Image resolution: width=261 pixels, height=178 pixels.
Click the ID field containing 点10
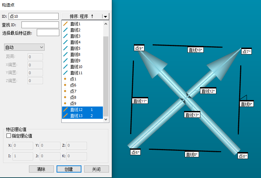[33, 16]
